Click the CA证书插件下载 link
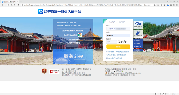 click(73, 39)
